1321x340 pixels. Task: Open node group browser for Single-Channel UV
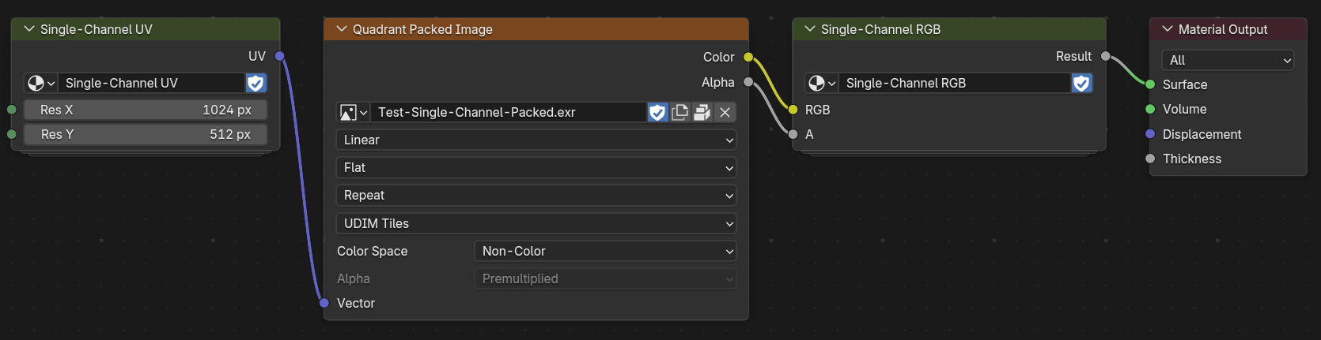40,83
